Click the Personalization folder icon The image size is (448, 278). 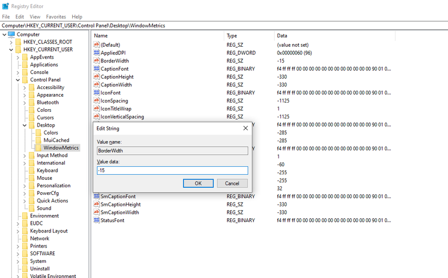[x=31, y=186]
